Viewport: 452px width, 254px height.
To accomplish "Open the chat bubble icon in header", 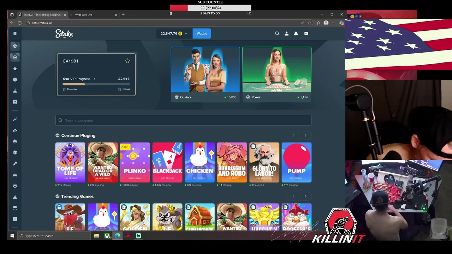I will coord(306,34).
